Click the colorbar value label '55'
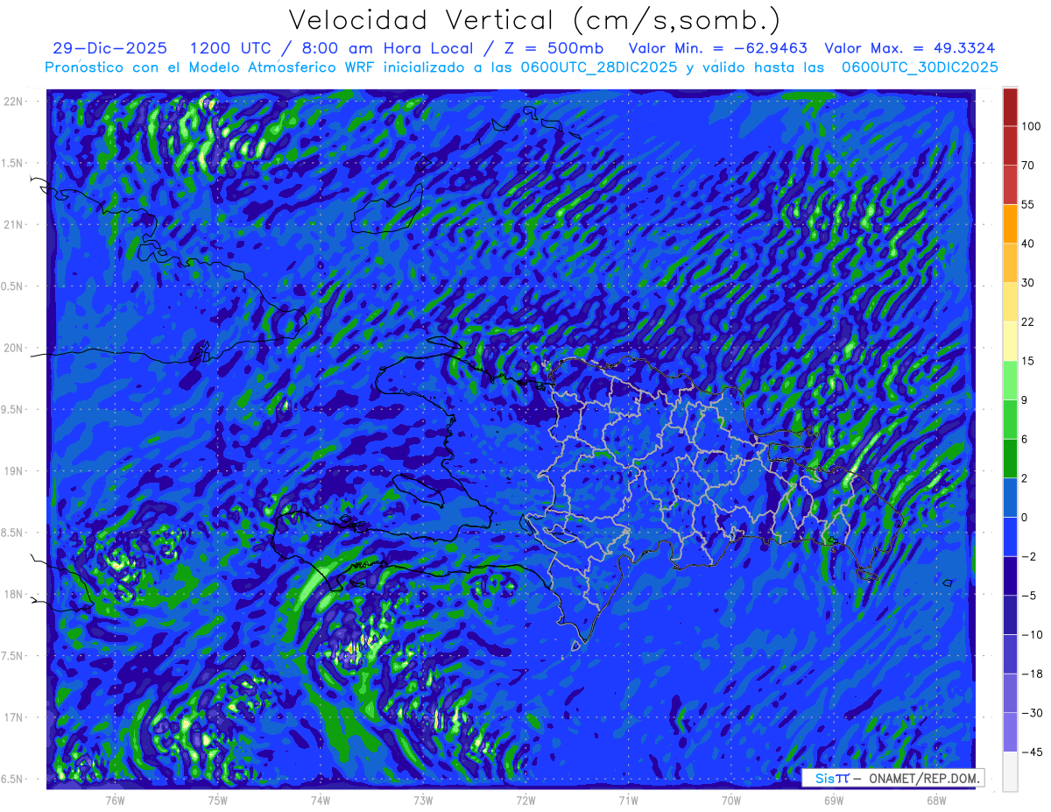Viewport: 1051px width, 812px height. 1029,204
